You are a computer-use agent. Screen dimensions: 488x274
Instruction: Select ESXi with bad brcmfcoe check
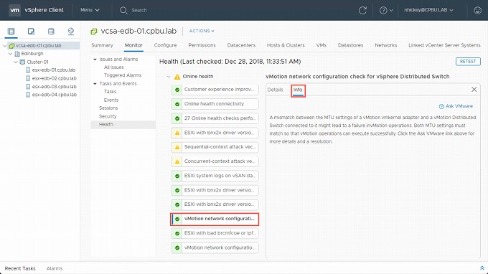215,233
